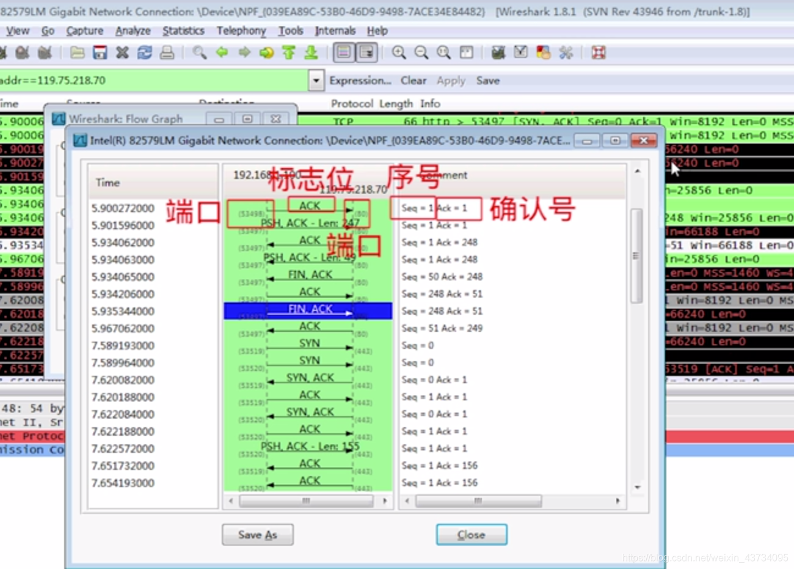Open help lifebuoy icon
This screenshot has height=569, width=794.
click(x=599, y=53)
